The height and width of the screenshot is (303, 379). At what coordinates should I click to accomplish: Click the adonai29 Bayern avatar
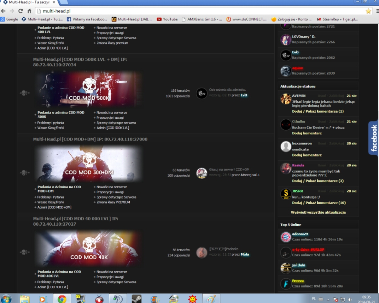point(286,237)
